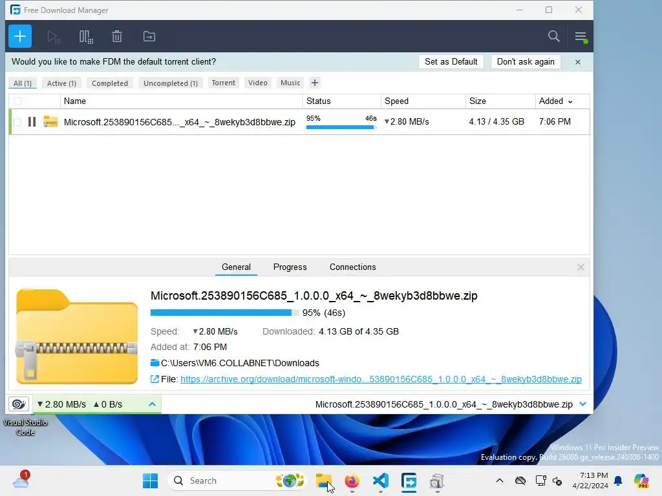Collapse bottom details with blue chevron
Viewport: 662px width, 496px height.
(583, 404)
